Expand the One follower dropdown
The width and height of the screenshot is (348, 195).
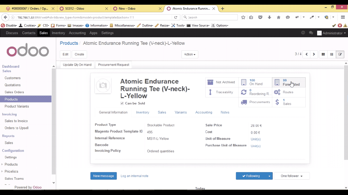(x=292, y=176)
